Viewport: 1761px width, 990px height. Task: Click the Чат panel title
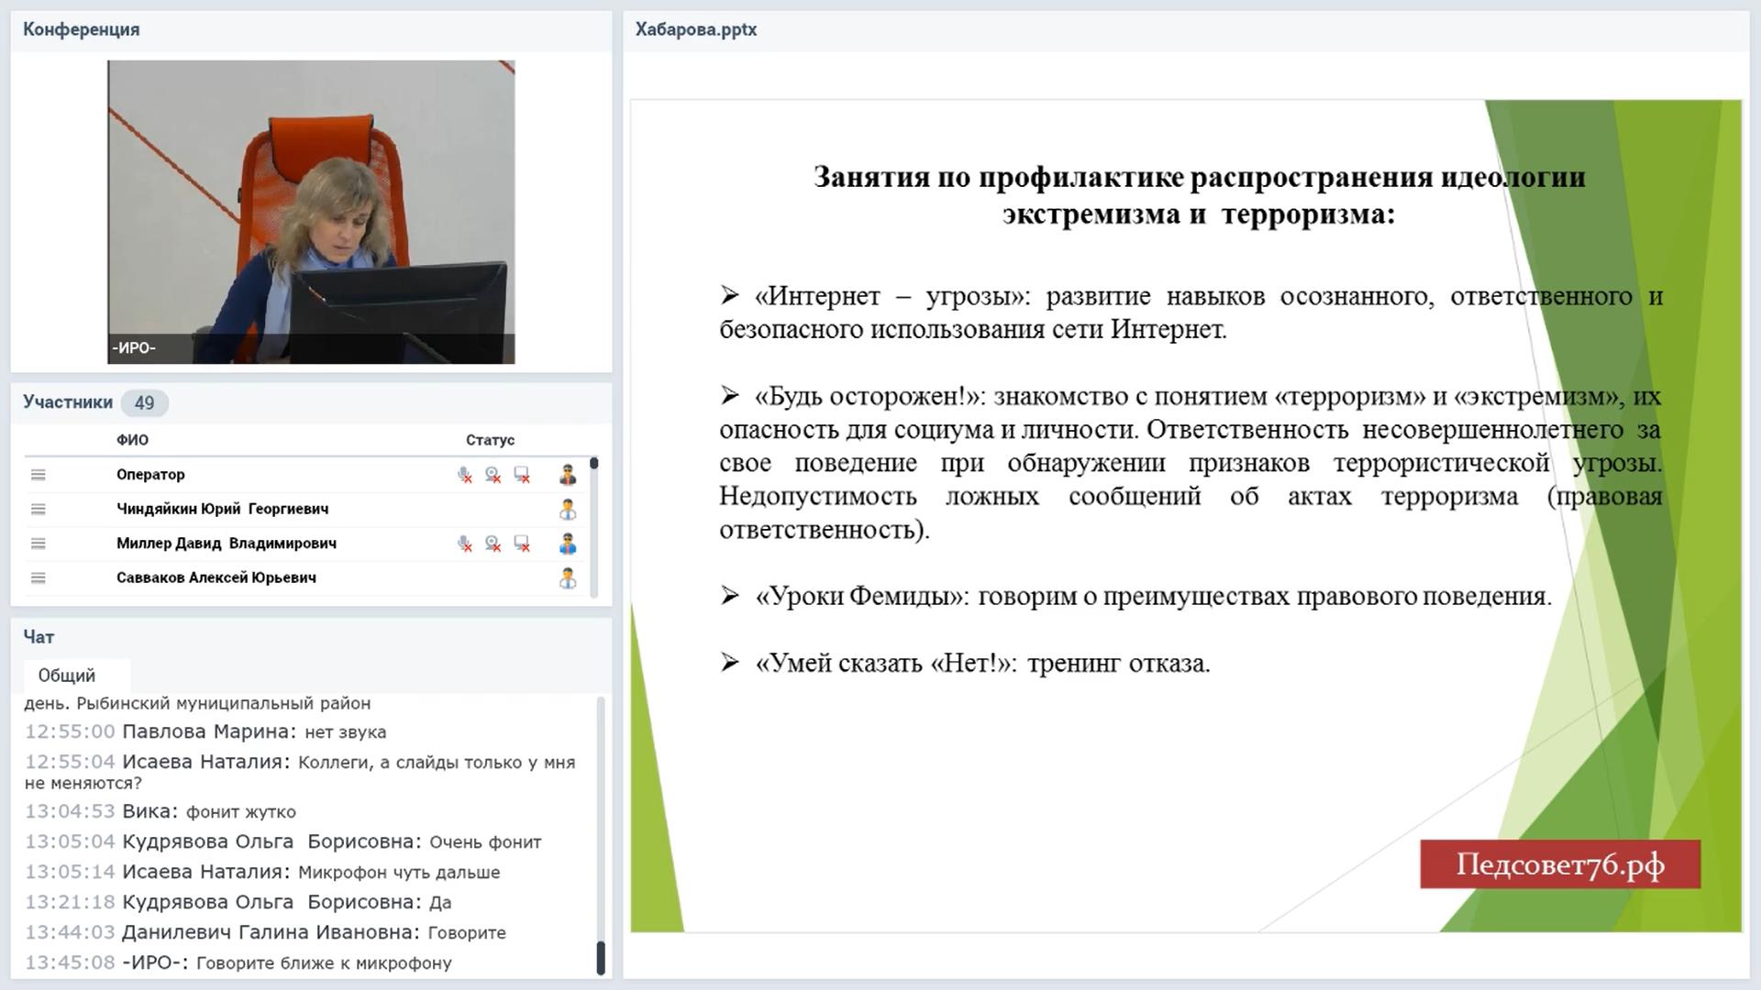(x=39, y=637)
